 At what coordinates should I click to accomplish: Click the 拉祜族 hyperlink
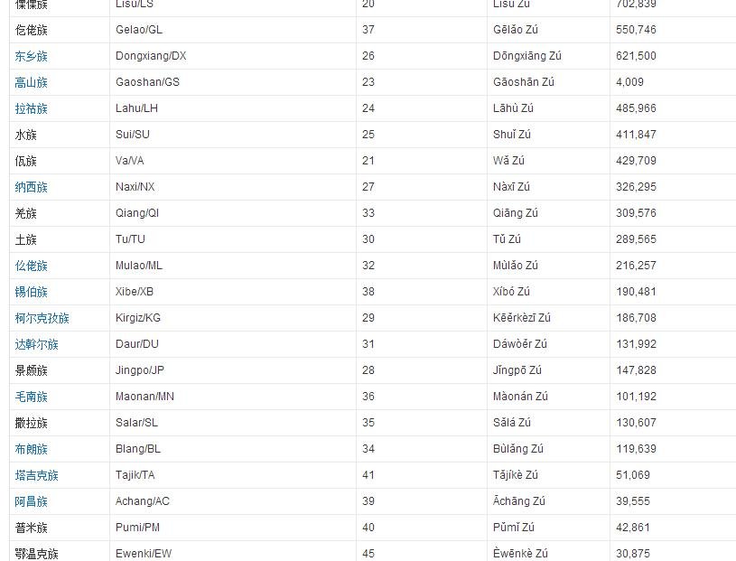coord(32,108)
